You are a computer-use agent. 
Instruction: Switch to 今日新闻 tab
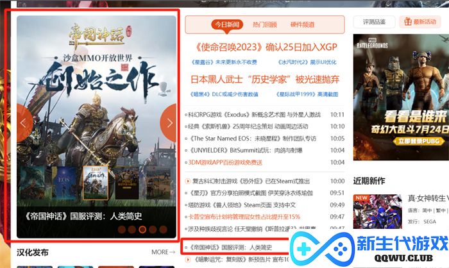[227, 24]
